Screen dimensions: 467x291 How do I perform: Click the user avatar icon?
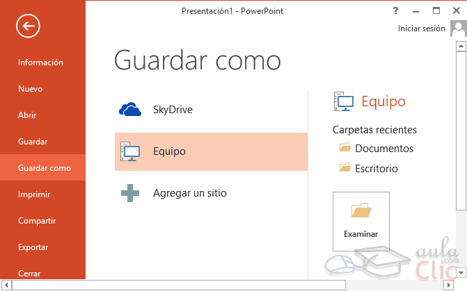(457, 28)
